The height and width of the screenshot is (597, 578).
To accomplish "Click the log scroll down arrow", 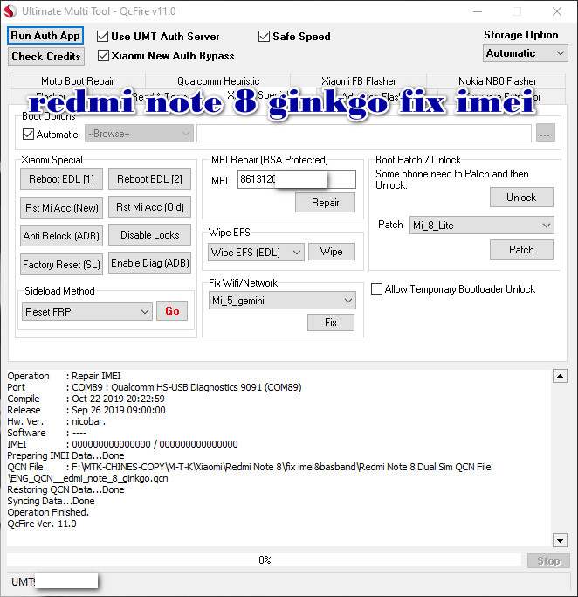I will [x=560, y=540].
